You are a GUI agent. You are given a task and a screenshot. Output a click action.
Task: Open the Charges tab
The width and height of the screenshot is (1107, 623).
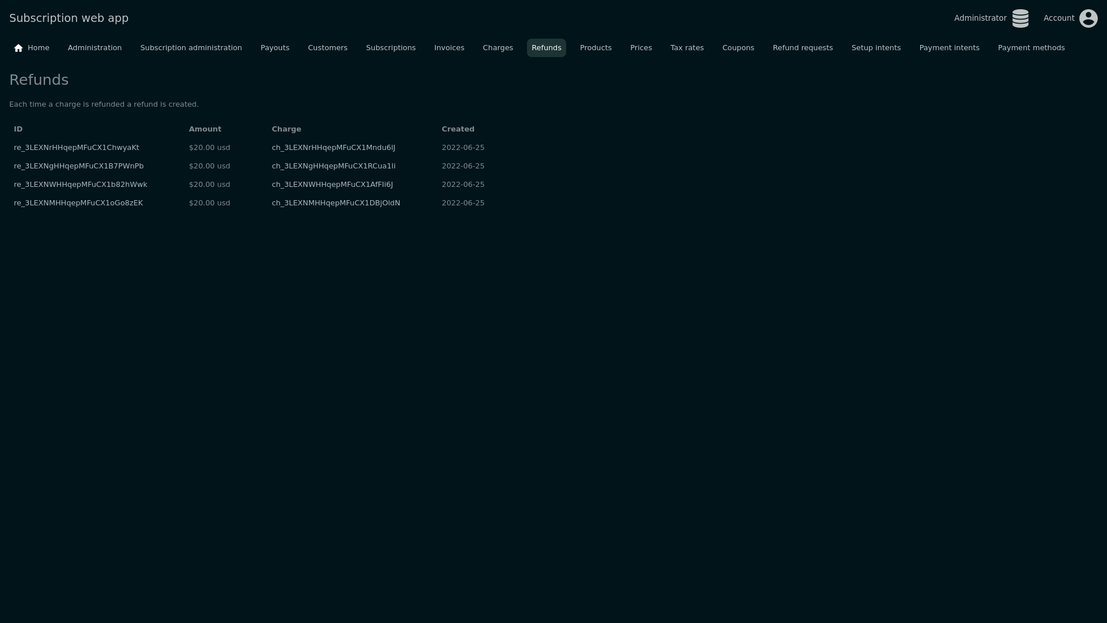(x=498, y=48)
